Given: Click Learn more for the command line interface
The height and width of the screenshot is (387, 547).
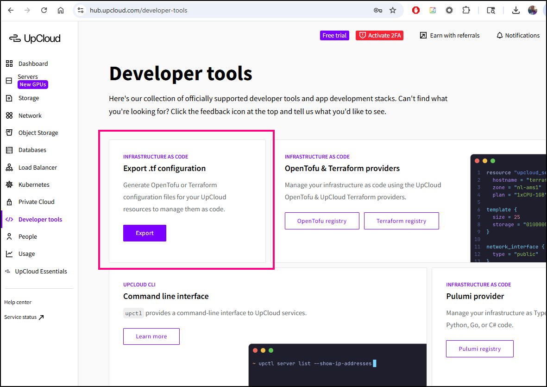Looking at the screenshot, I should (x=151, y=336).
